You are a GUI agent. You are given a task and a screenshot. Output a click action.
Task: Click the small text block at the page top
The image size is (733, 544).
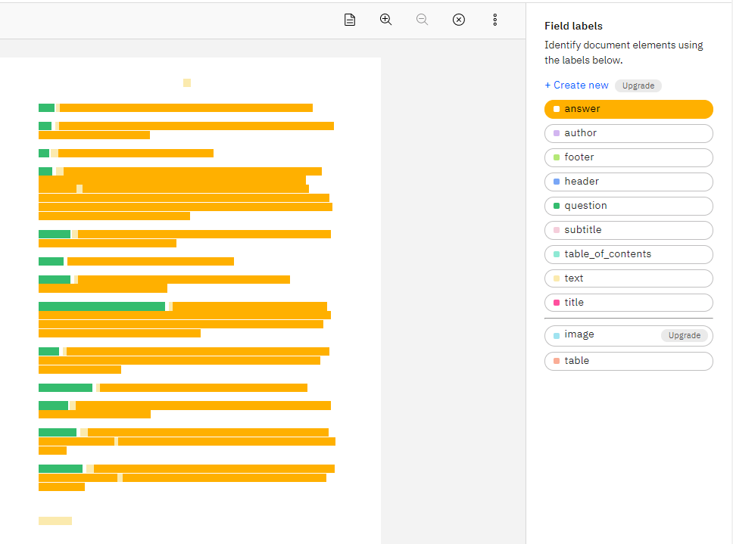coord(187,82)
